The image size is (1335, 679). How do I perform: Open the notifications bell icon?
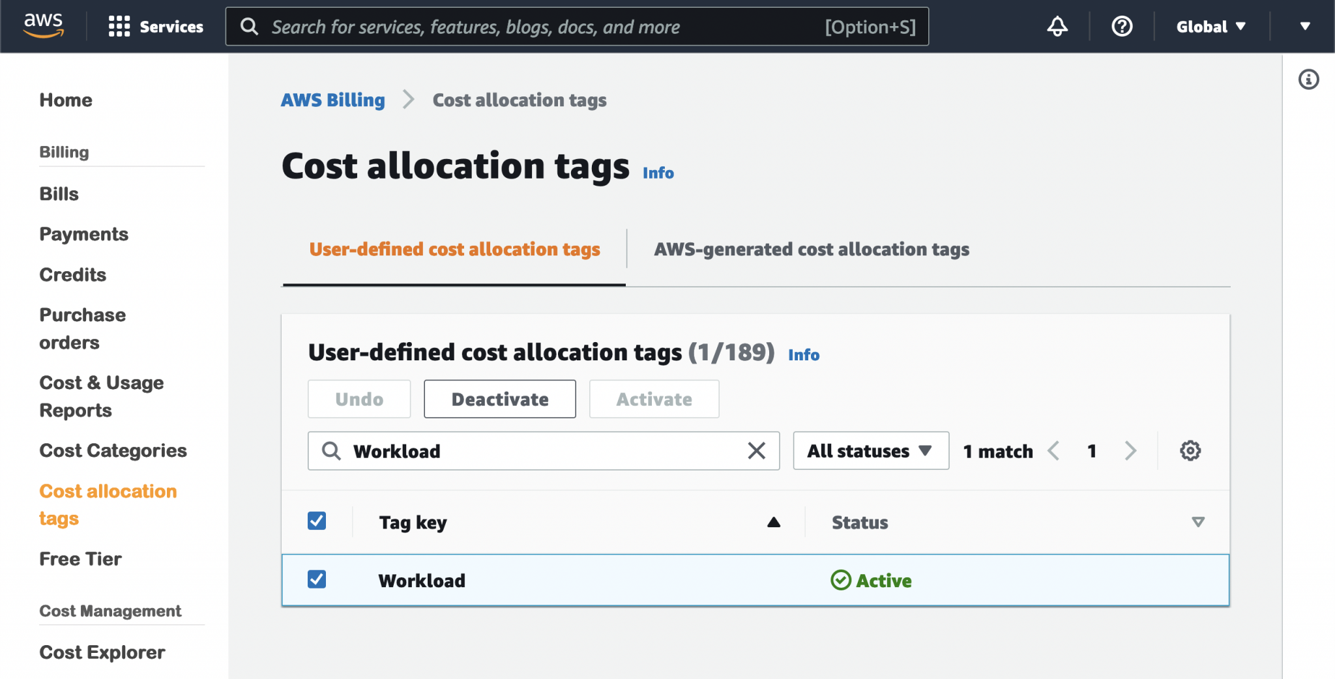pos(1057,27)
